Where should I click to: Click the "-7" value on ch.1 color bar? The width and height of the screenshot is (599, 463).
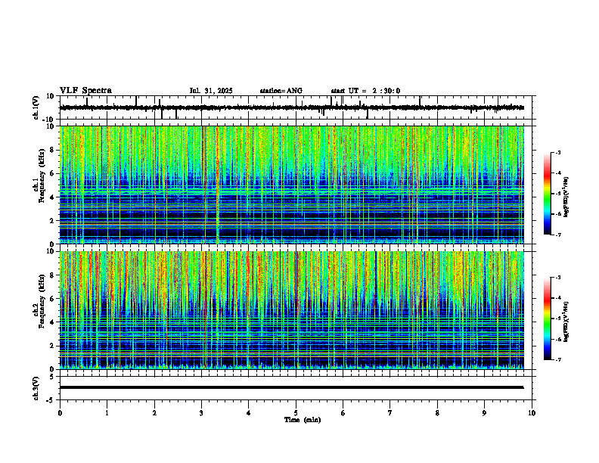coord(558,235)
